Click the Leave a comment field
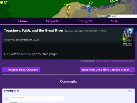The height and width of the screenshot is (103, 137). coord(37,98)
